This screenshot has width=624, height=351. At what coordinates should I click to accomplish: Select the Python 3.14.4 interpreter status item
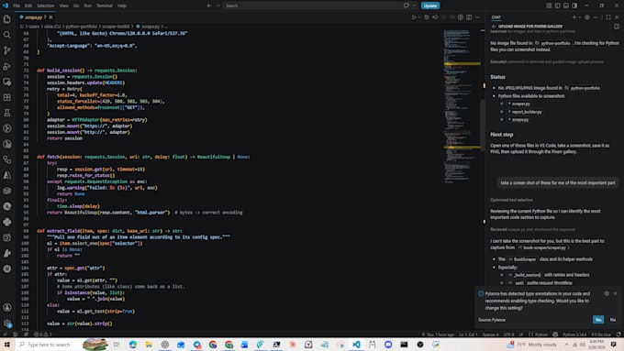tap(574, 335)
